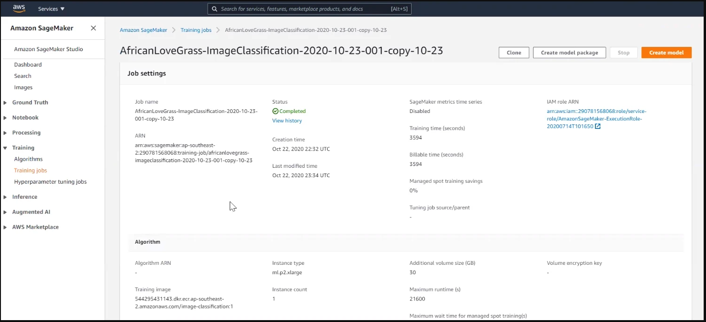Click the AWS logo
The image size is (706, 322).
(19, 8)
